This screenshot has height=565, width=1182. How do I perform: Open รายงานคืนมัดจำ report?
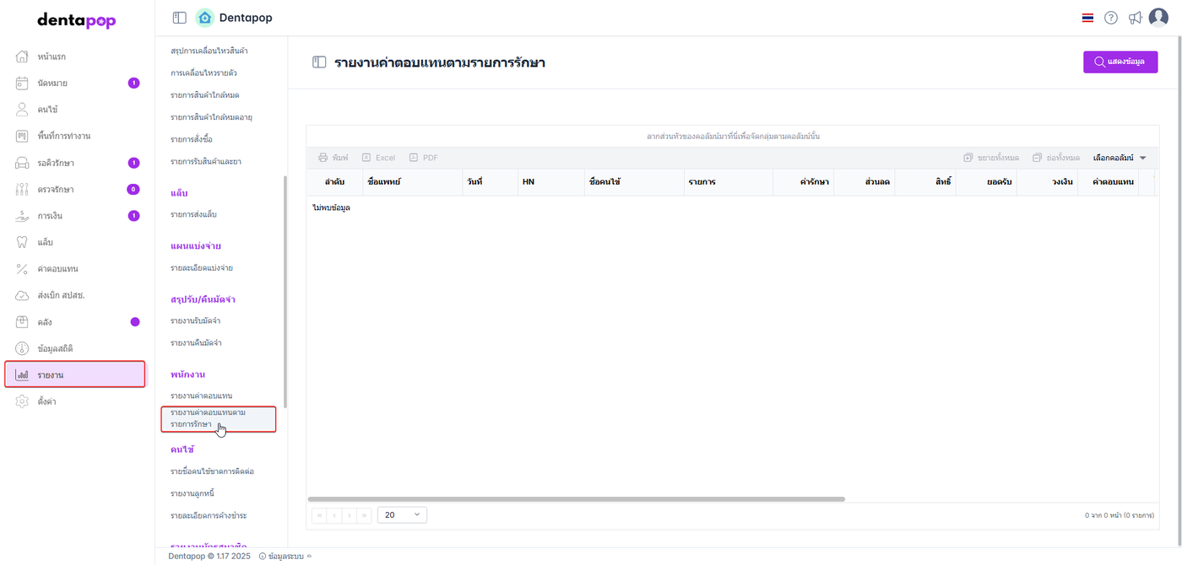click(x=196, y=343)
